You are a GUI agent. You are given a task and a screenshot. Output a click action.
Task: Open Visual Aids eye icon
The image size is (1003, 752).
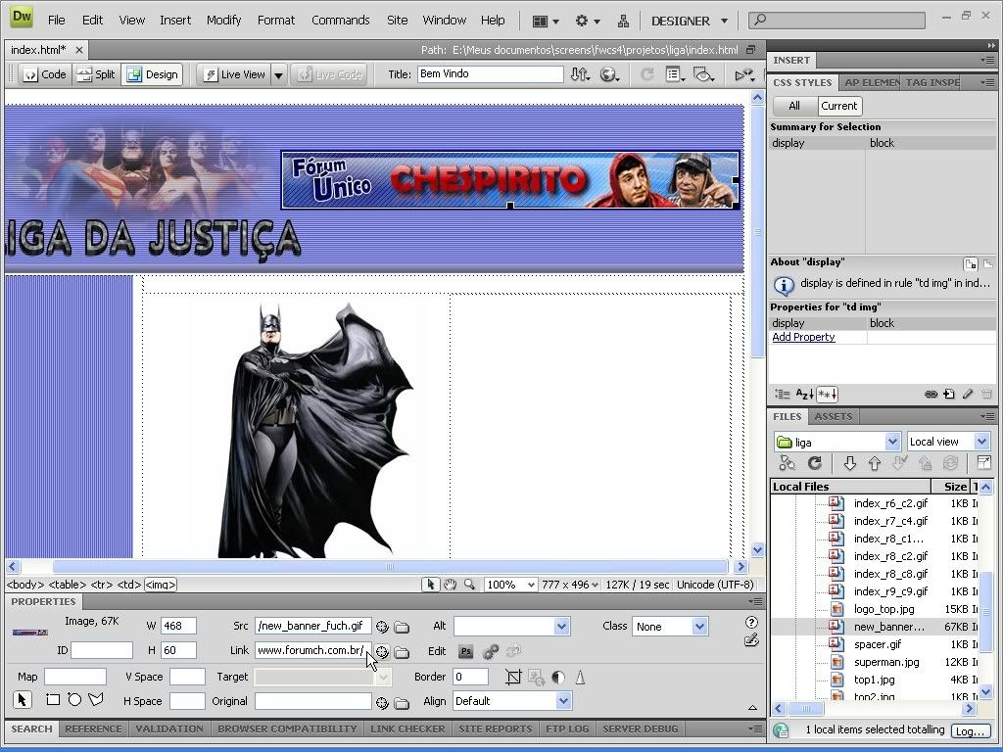tap(703, 74)
